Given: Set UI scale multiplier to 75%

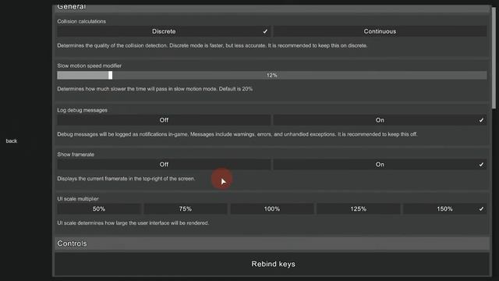Looking at the screenshot, I should 186,208.
